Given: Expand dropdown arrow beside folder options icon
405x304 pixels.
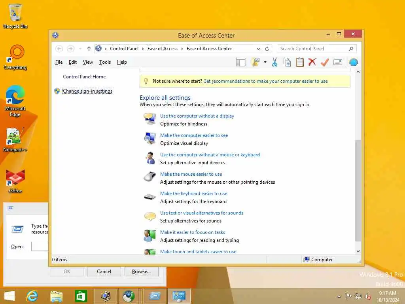Looking at the screenshot, I should point(265,62).
